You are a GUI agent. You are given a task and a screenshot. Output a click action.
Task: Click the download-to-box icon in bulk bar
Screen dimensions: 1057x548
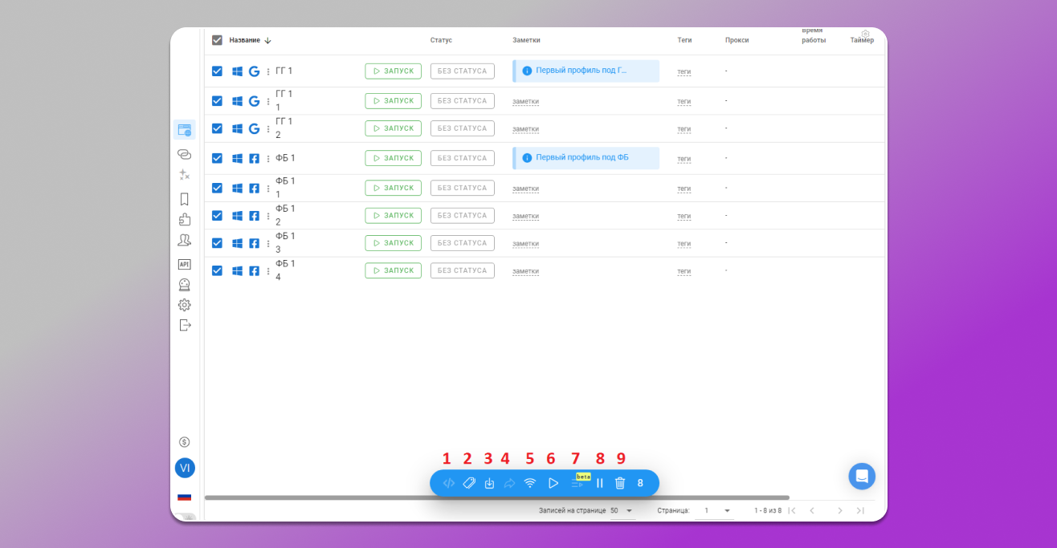(x=489, y=483)
